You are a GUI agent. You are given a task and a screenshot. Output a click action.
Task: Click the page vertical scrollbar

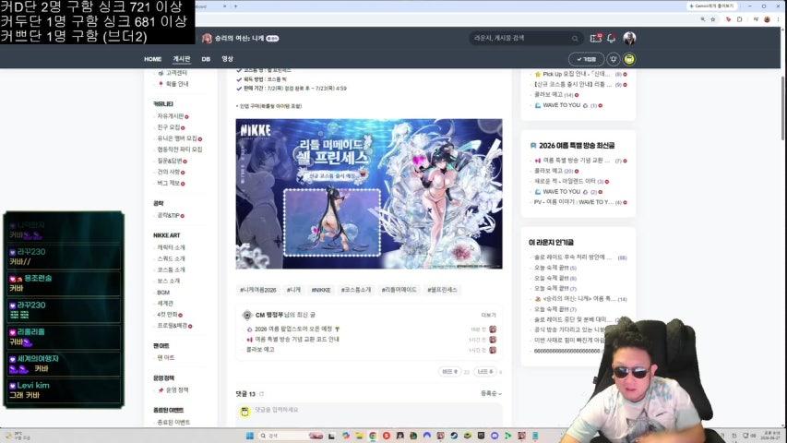[783, 108]
